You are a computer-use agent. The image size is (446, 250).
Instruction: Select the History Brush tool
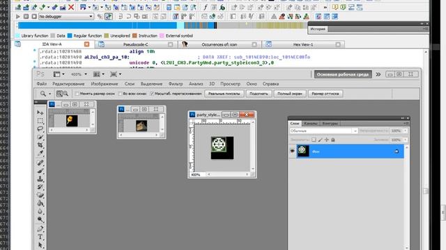[x=40, y=187]
